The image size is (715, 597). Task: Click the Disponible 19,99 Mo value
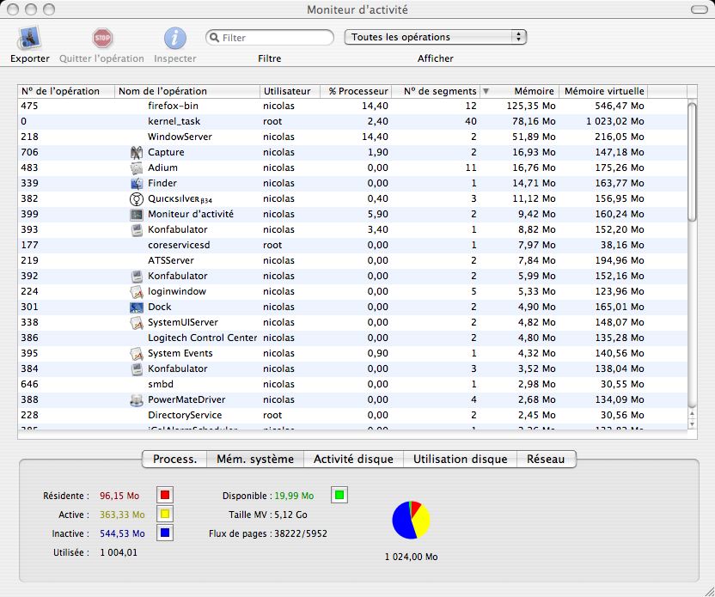(x=294, y=496)
